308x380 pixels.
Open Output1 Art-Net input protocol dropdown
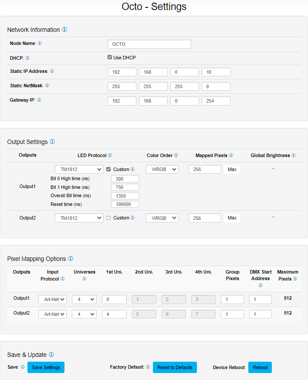[x=53, y=300]
